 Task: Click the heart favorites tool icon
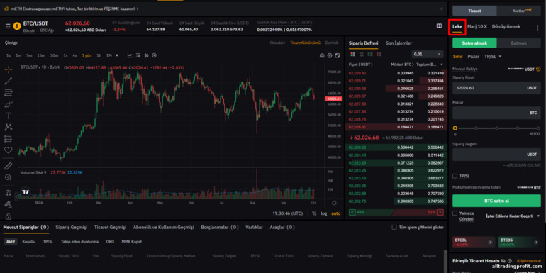(x=9, y=150)
